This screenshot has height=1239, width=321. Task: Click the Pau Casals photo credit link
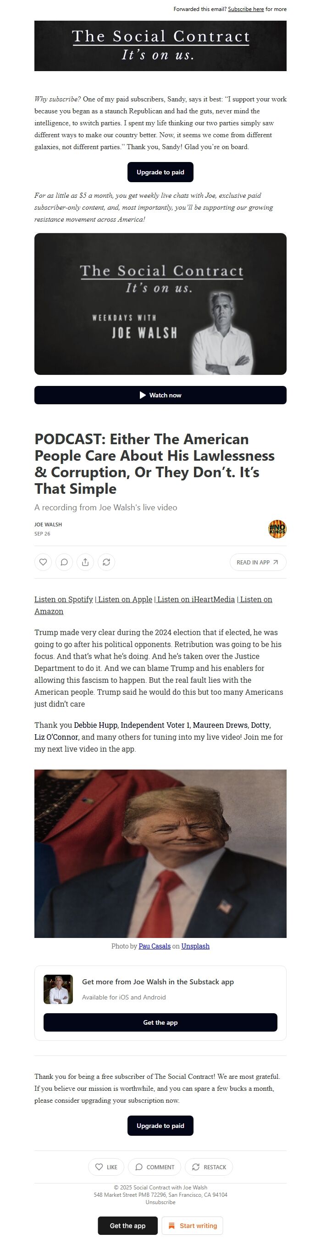(155, 946)
